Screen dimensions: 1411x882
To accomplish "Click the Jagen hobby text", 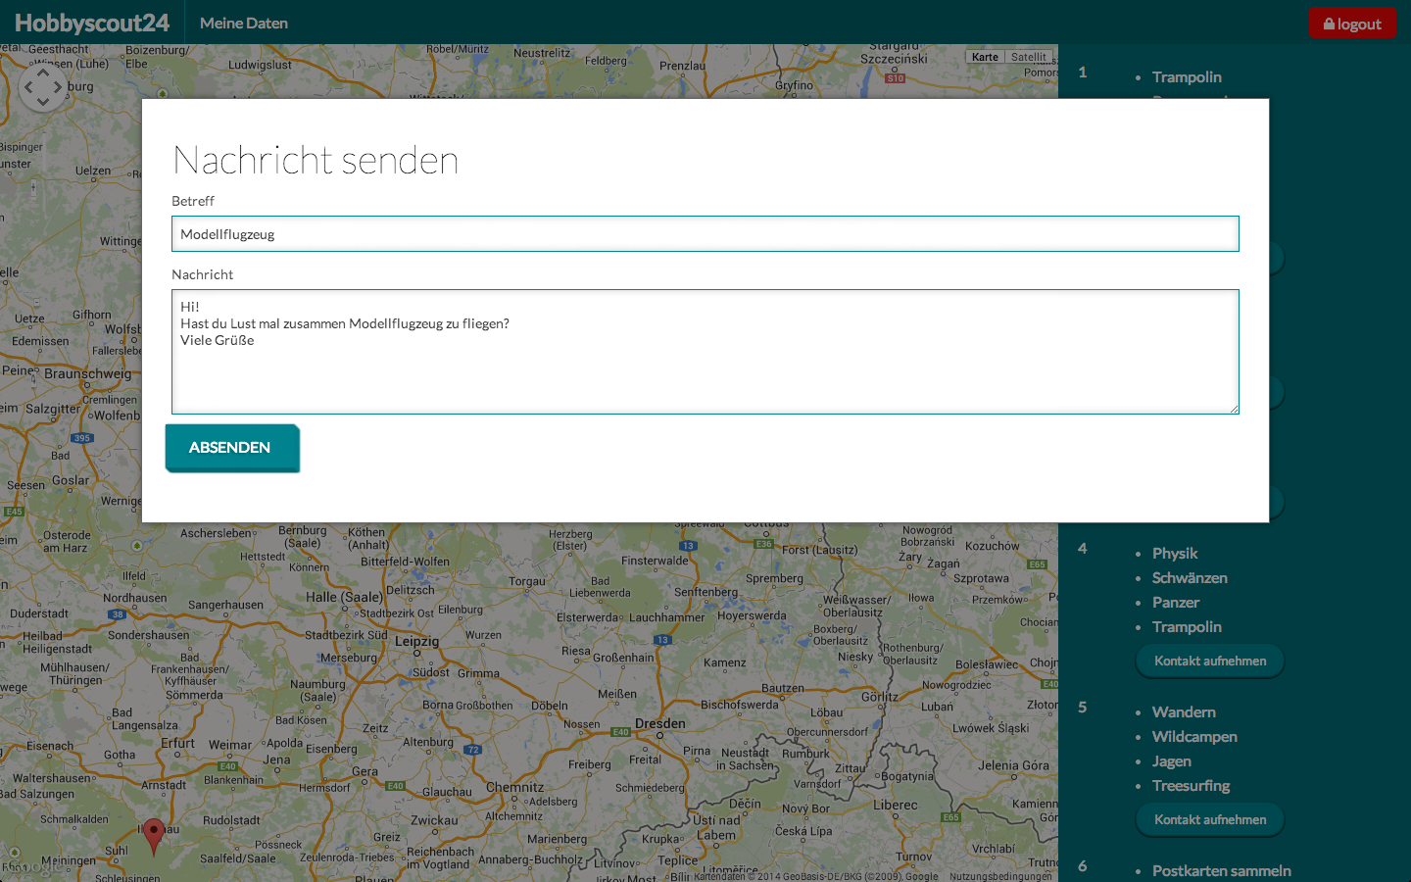I will tap(1172, 761).
